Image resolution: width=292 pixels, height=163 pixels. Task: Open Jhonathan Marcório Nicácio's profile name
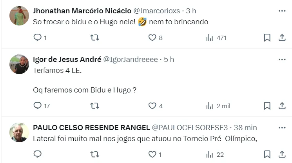82,11
